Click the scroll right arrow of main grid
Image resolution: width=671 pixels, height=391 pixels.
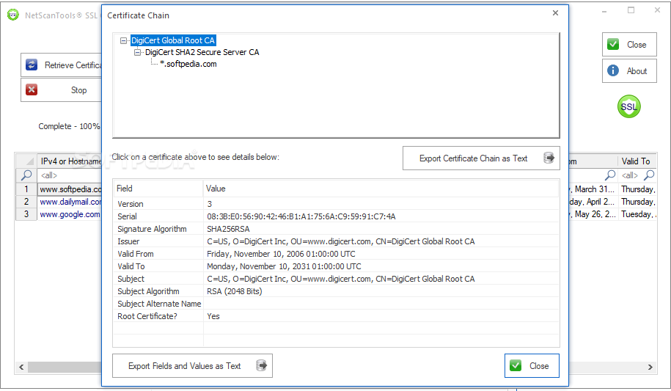(x=650, y=367)
